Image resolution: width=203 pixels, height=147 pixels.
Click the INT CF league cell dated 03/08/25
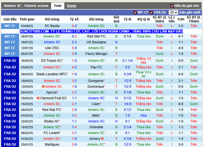10,26
